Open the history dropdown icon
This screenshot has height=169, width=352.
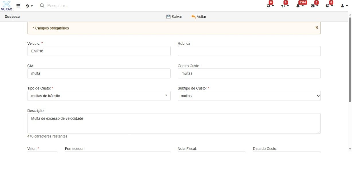click(29, 6)
